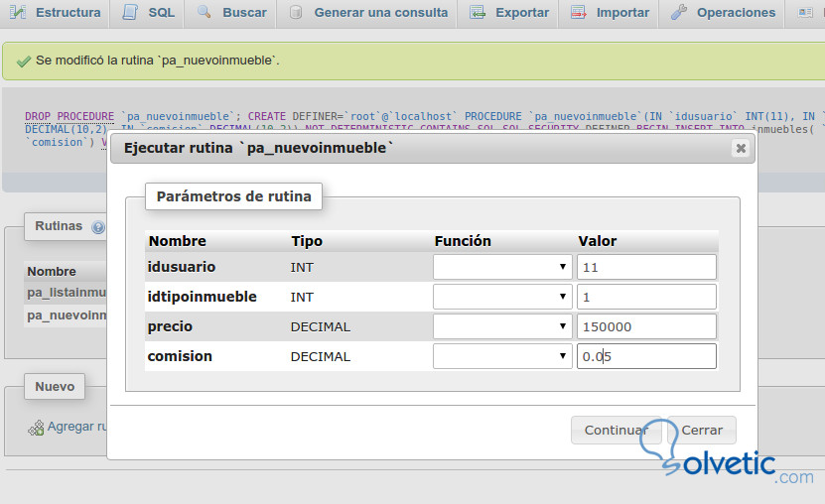Click the DECIMAL type of precio
This screenshot has width=825, height=504.
coord(321,326)
